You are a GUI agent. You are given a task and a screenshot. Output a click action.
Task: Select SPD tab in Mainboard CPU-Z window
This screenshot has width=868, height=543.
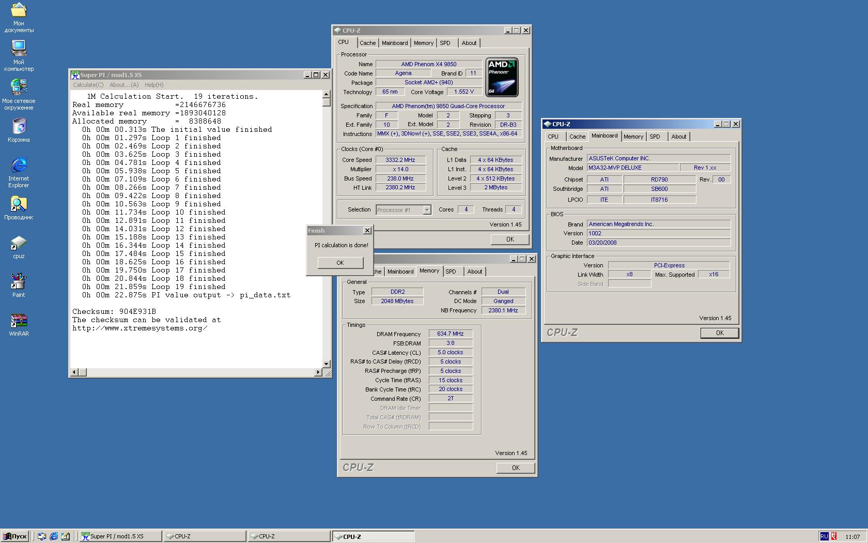click(x=655, y=137)
